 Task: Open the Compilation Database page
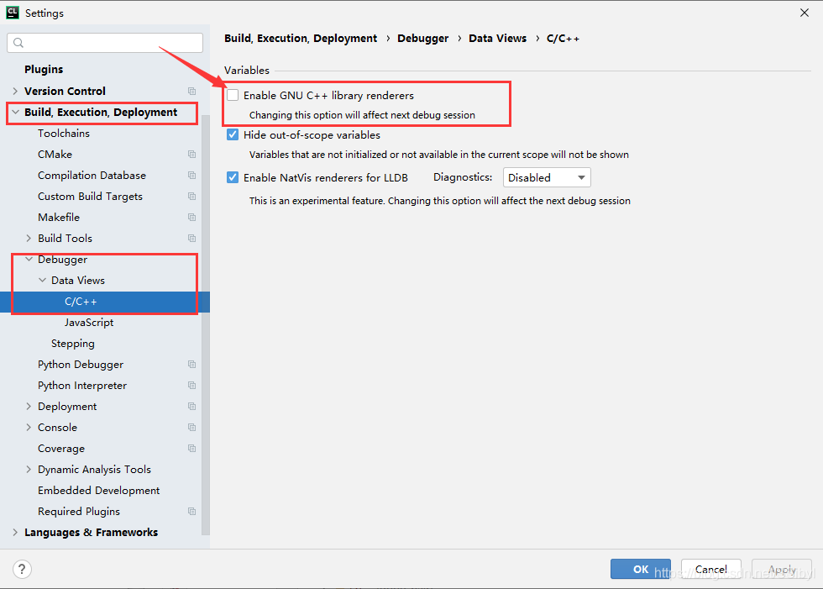click(92, 176)
